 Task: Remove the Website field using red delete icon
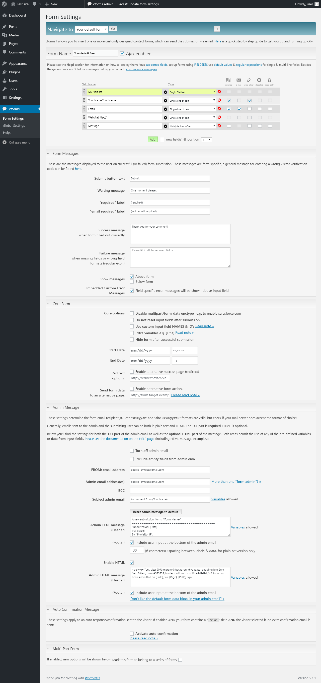[219, 117]
